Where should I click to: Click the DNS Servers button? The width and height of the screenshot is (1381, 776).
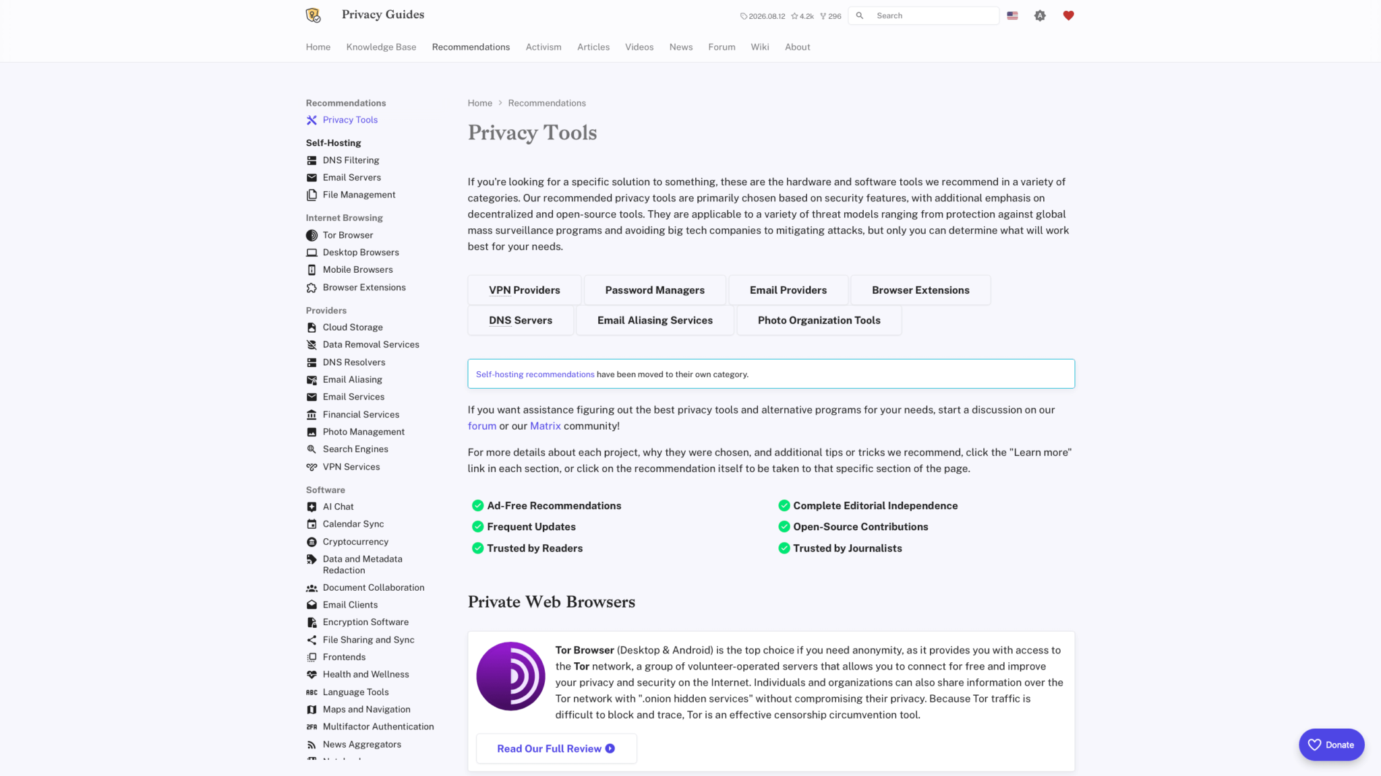(x=521, y=321)
